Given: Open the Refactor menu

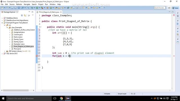Looking at the screenshot, I should click(x=19, y=4).
